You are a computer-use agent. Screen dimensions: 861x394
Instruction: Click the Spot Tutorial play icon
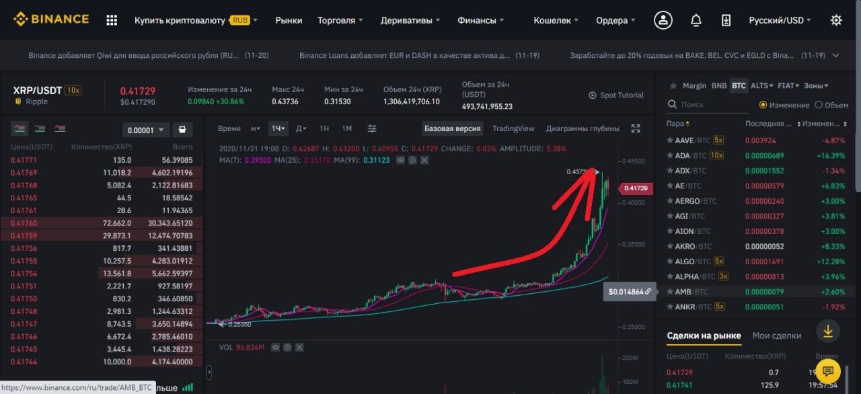click(593, 95)
